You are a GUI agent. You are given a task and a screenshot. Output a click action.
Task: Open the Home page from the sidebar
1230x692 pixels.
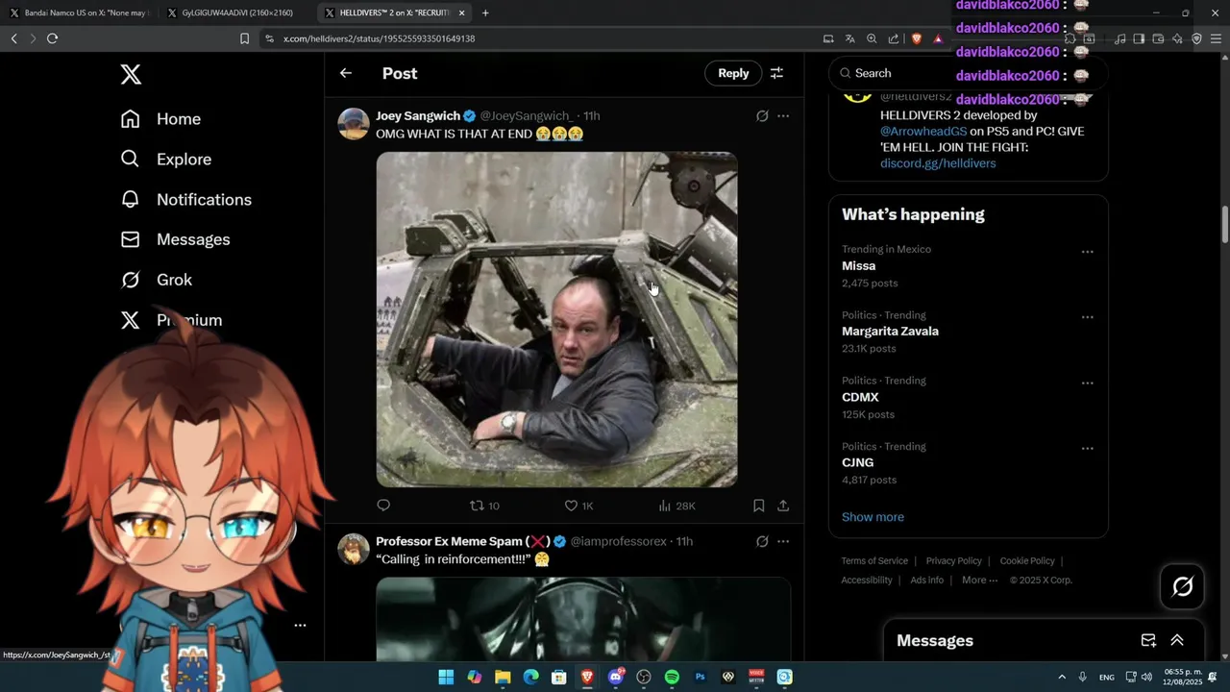160,119
